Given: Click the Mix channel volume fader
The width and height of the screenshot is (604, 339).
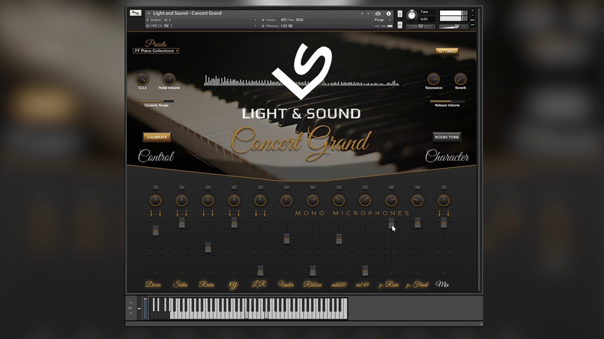Looking at the screenshot, I should (x=444, y=223).
